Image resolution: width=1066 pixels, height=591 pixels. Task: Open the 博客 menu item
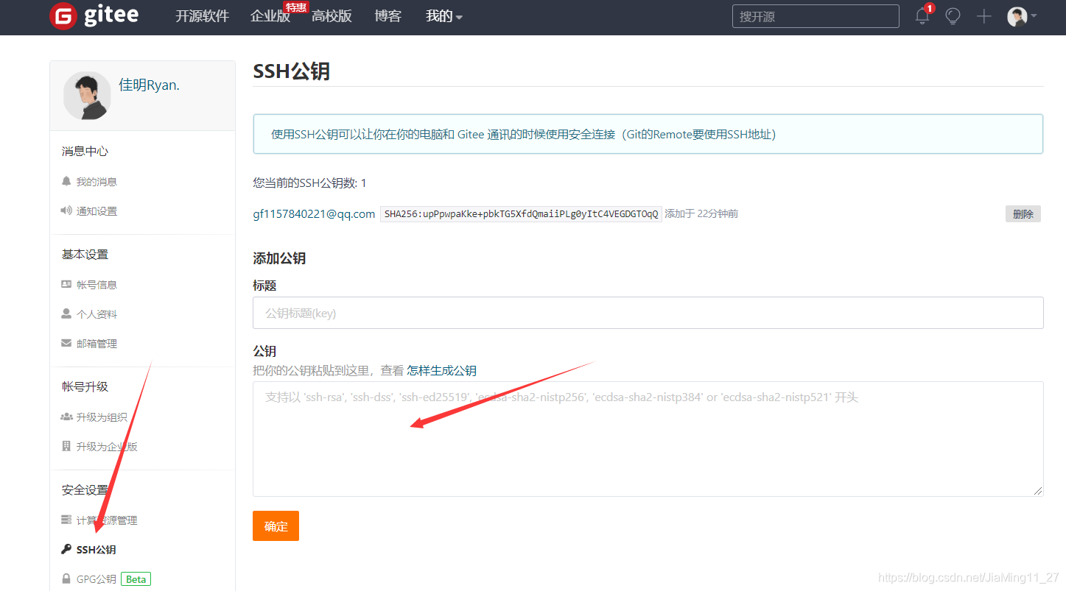pos(388,16)
